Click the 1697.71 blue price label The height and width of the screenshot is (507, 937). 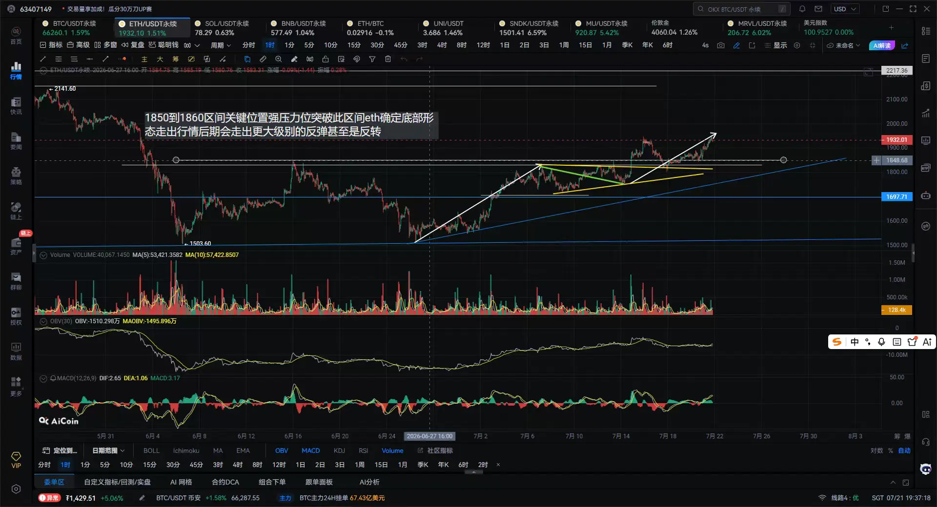896,196
